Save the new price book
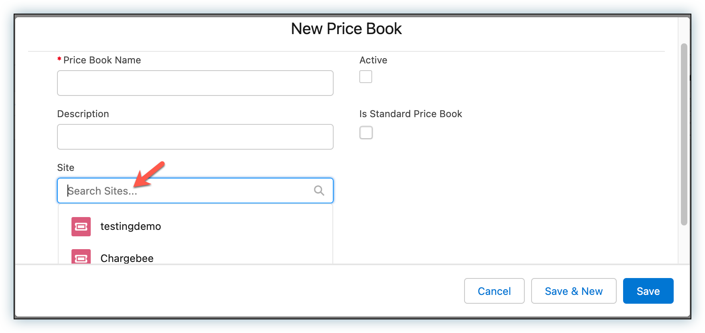 [648, 291]
